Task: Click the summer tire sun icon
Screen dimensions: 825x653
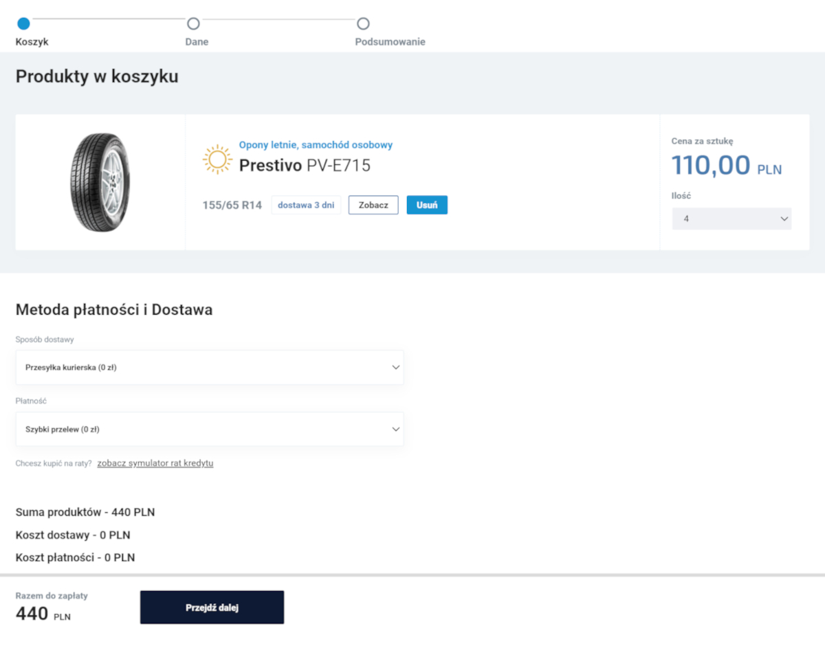Action: tap(217, 159)
